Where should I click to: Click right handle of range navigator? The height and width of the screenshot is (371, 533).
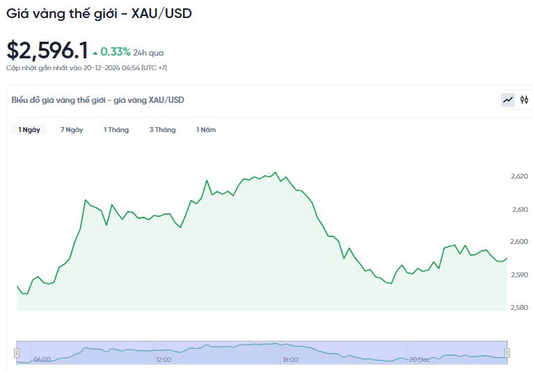tap(507, 353)
